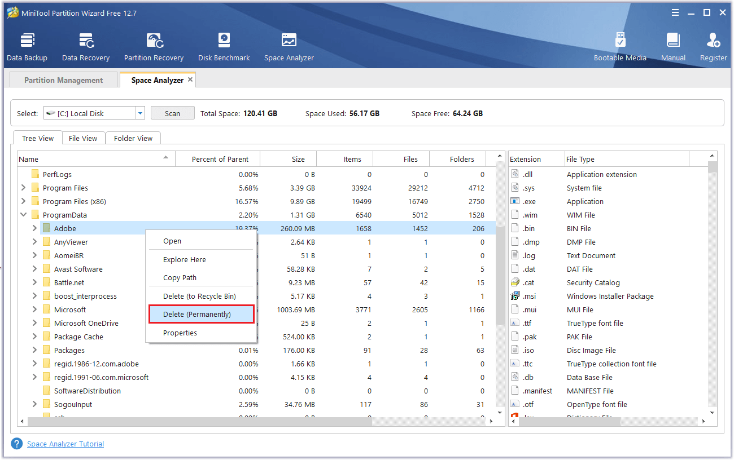This screenshot has height=460, width=734.
Task: Switch to File View tab
Action: click(x=83, y=138)
